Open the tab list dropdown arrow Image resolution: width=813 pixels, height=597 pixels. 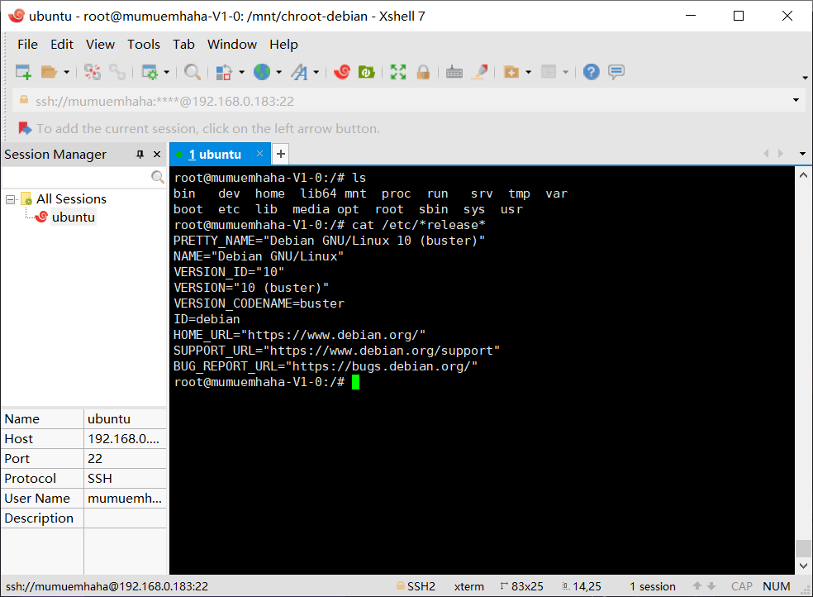click(x=801, y=154)
